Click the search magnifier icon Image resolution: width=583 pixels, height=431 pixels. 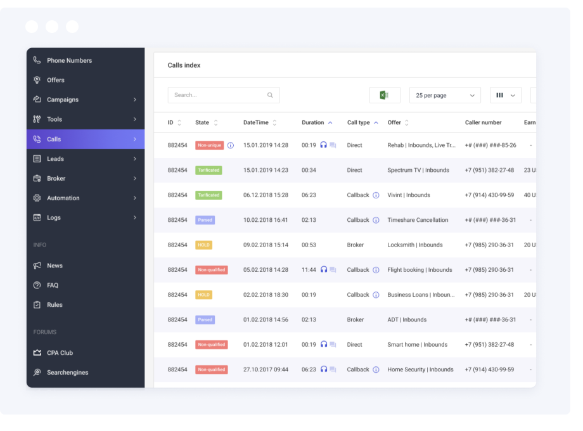point(270,95)
